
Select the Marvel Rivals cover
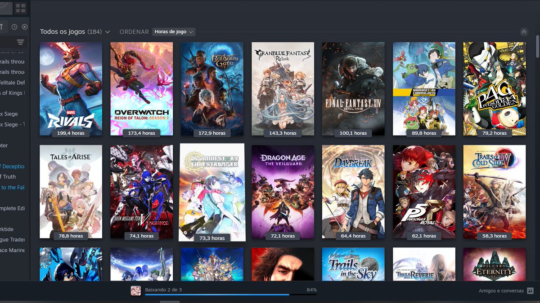(71, 89)
